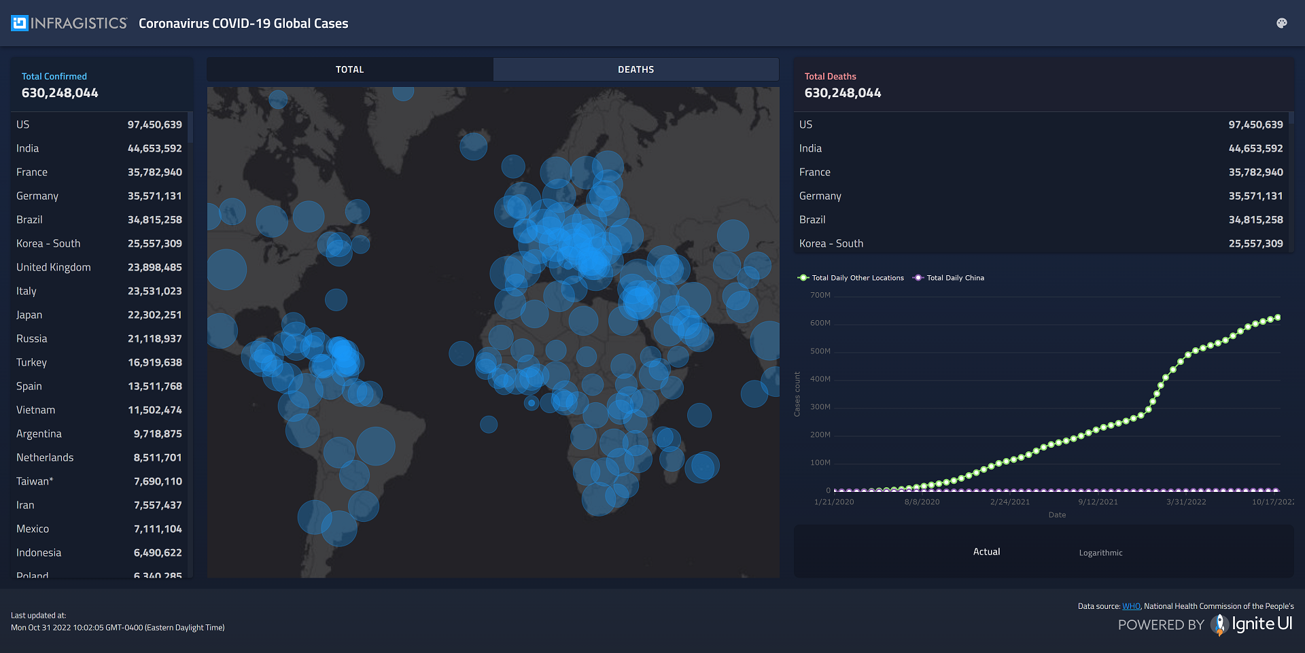Open the WHO data source link
The height and width of the screenshot is (653, 1305).
(1131, 606)
